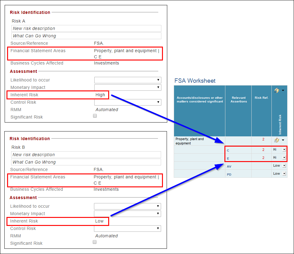Open the Hi dropdown for the C assertion
The width and height of the screenshot is (294, 254).
(284, 150)
